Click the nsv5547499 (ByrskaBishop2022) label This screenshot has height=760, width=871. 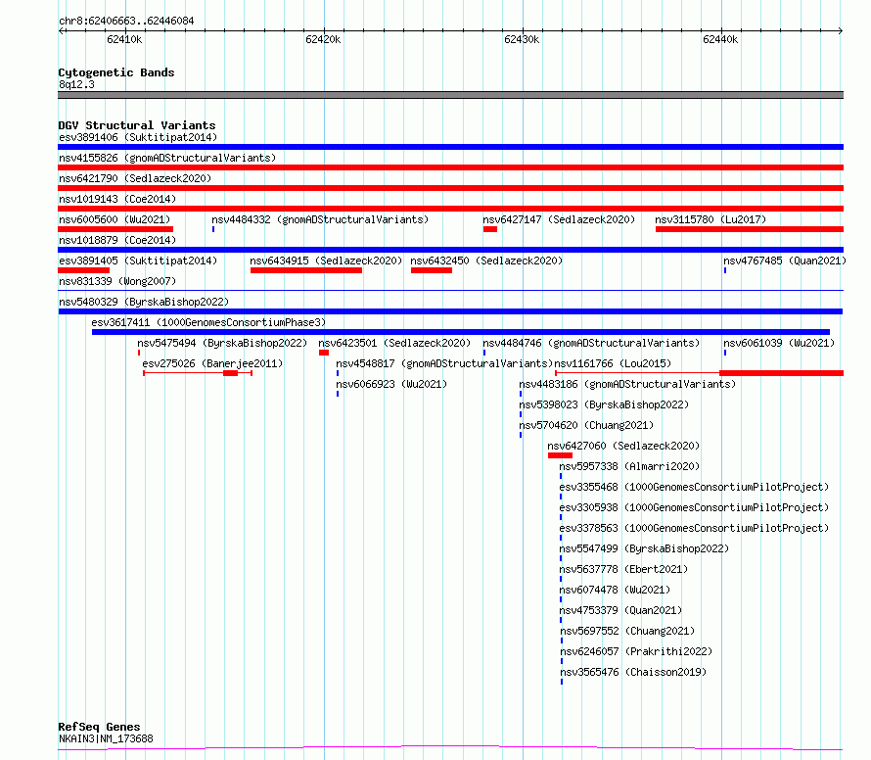644,548
